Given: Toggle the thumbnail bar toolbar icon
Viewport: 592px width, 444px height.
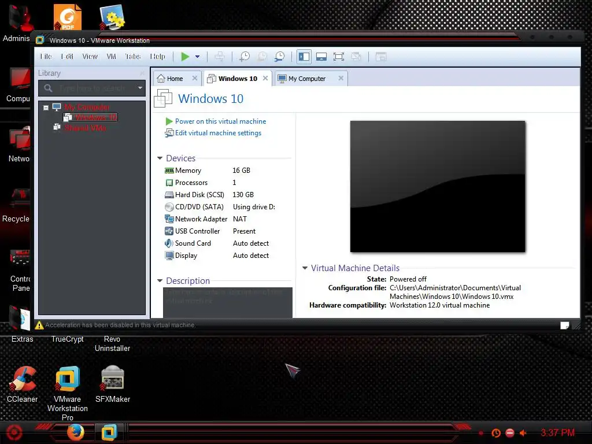Looking at the screenshot, I should coord(321,57).
